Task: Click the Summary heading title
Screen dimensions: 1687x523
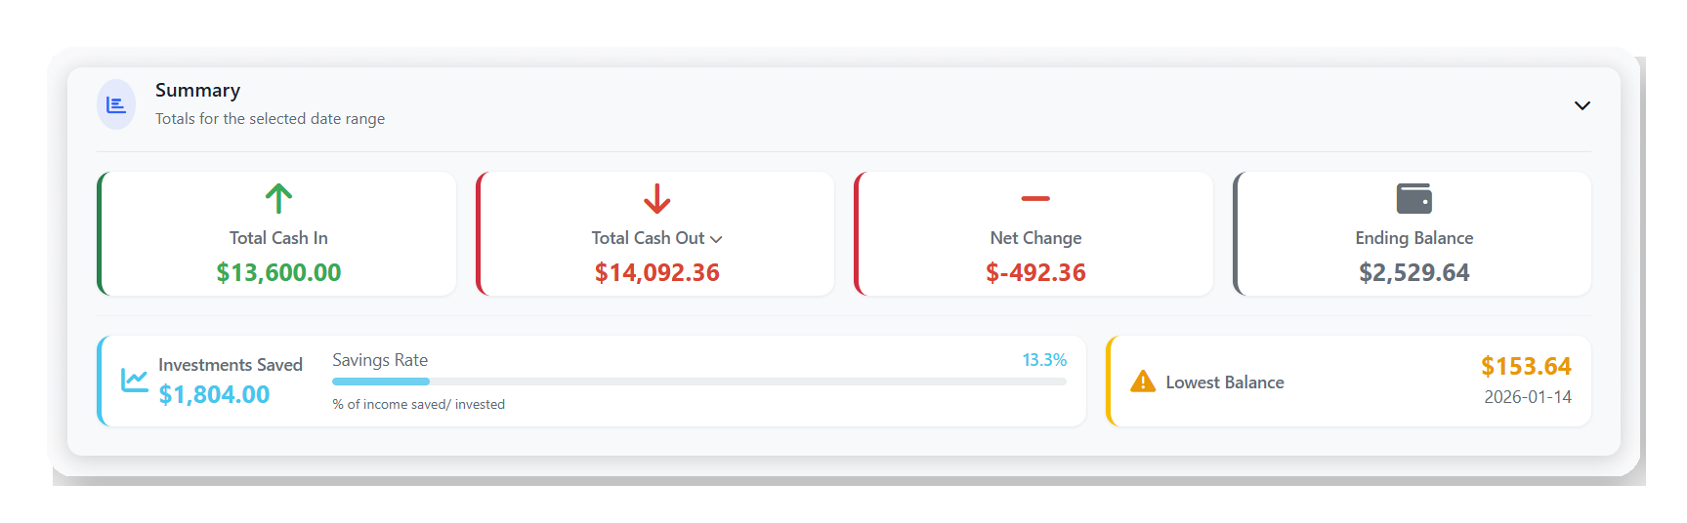Action: [x=197, y=91]
